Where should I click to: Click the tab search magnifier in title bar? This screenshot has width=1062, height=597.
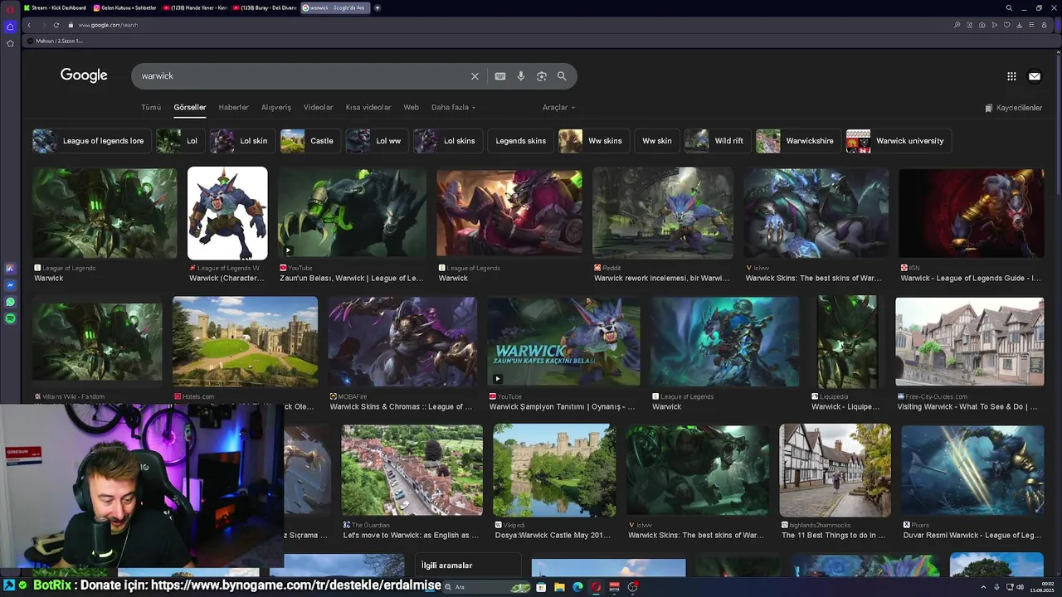tap(1009, 7)
